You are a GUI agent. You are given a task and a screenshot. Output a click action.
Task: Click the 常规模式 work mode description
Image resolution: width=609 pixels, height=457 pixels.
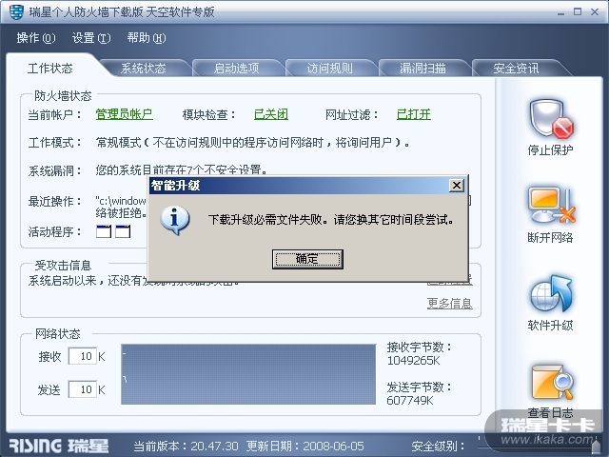[252, 143]
